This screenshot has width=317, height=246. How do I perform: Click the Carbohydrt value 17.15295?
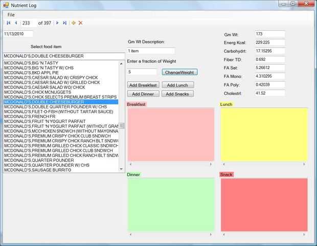(270, 51)
